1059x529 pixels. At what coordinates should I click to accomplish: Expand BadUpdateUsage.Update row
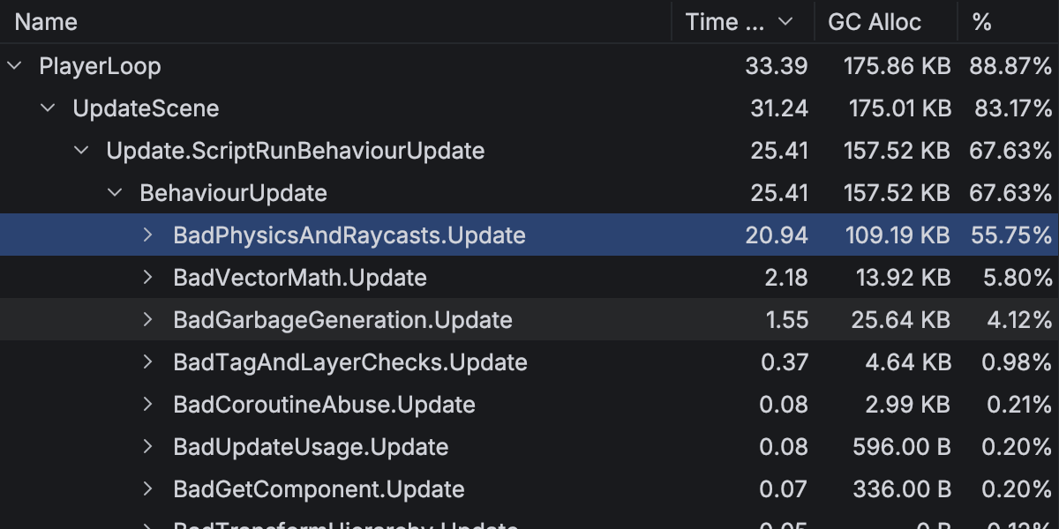point(148,447)
